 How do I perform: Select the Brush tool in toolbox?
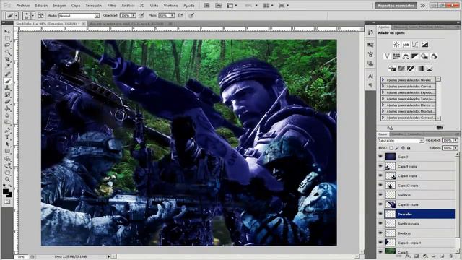pos(7,81)
